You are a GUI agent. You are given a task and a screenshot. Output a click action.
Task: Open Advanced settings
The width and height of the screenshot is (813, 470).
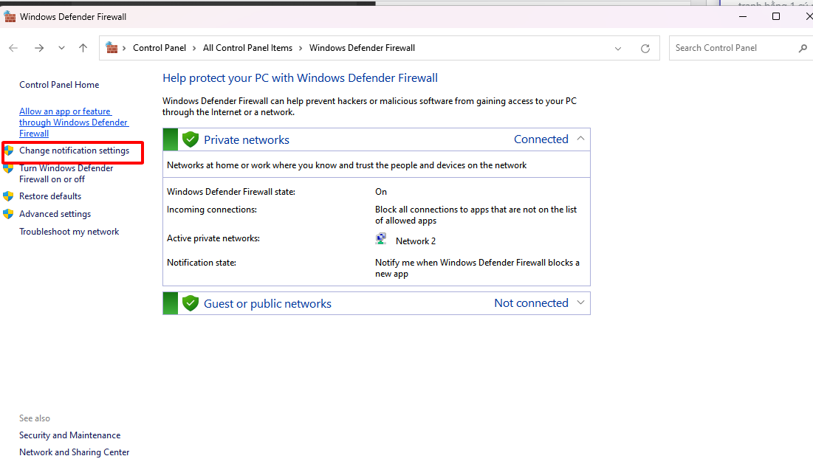55,213
